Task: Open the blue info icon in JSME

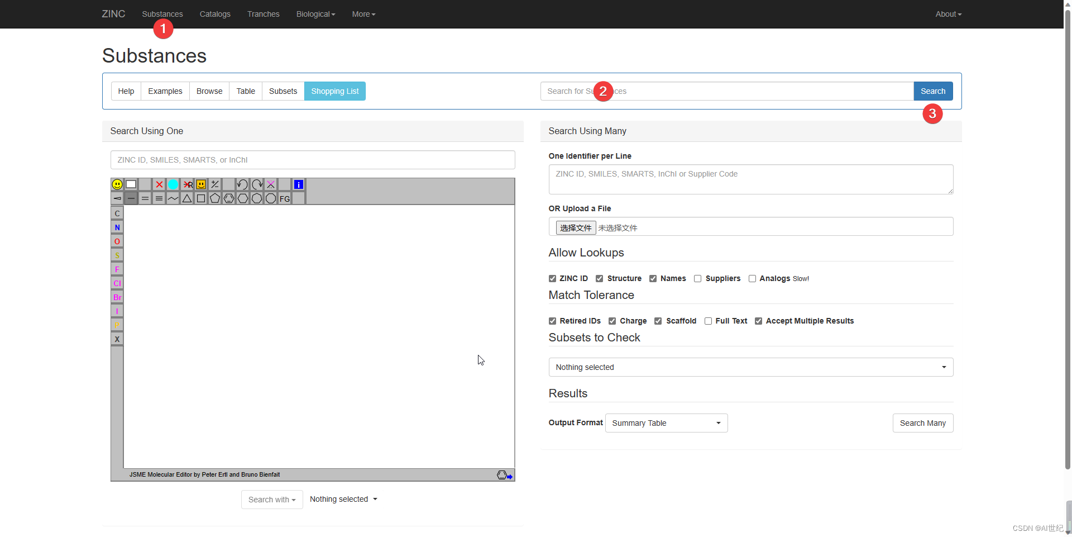Action: point(299,184)
